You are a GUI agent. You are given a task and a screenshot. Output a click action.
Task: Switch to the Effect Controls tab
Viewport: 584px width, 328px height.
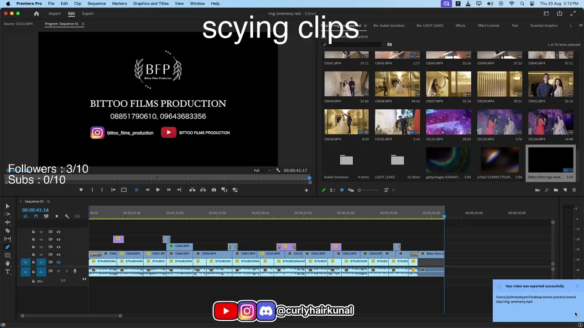tap(489, 26)
